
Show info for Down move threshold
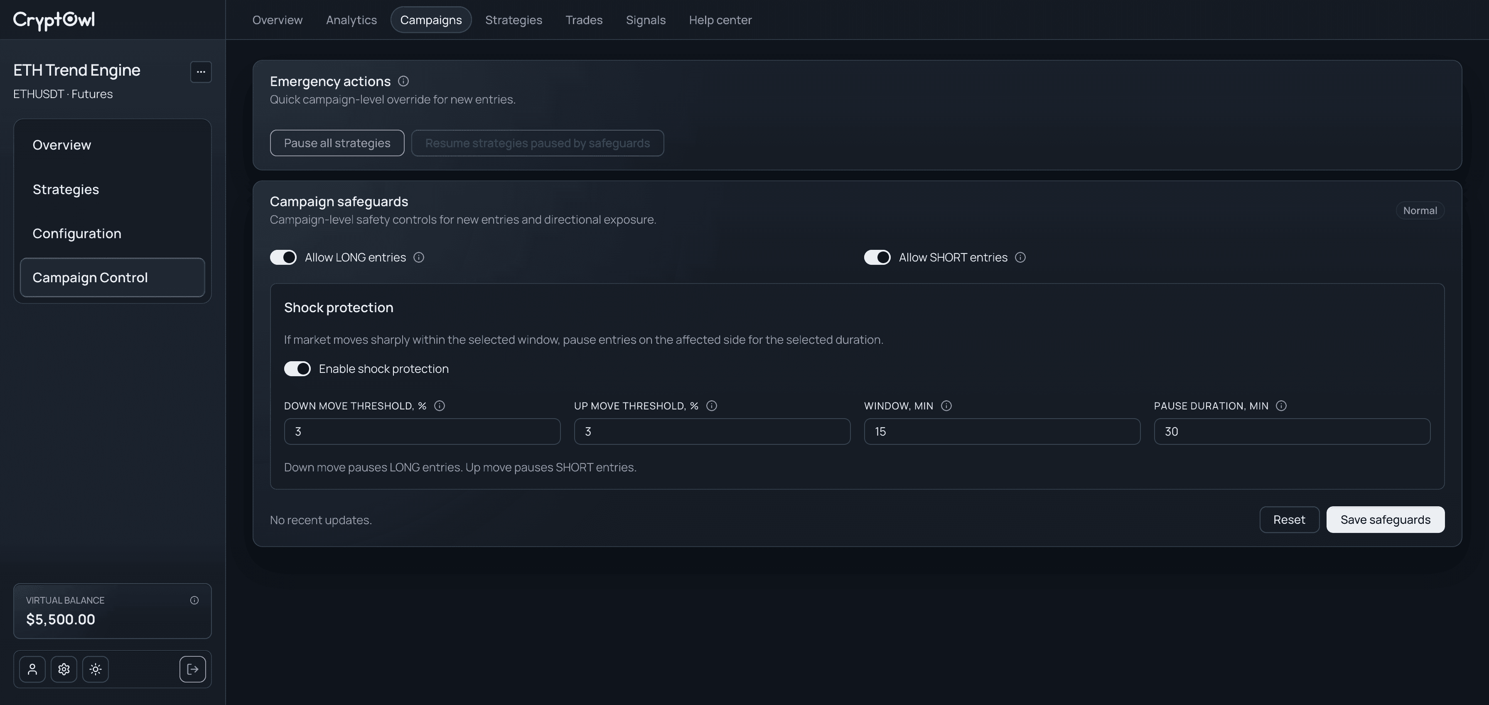(x=439, y=406)
